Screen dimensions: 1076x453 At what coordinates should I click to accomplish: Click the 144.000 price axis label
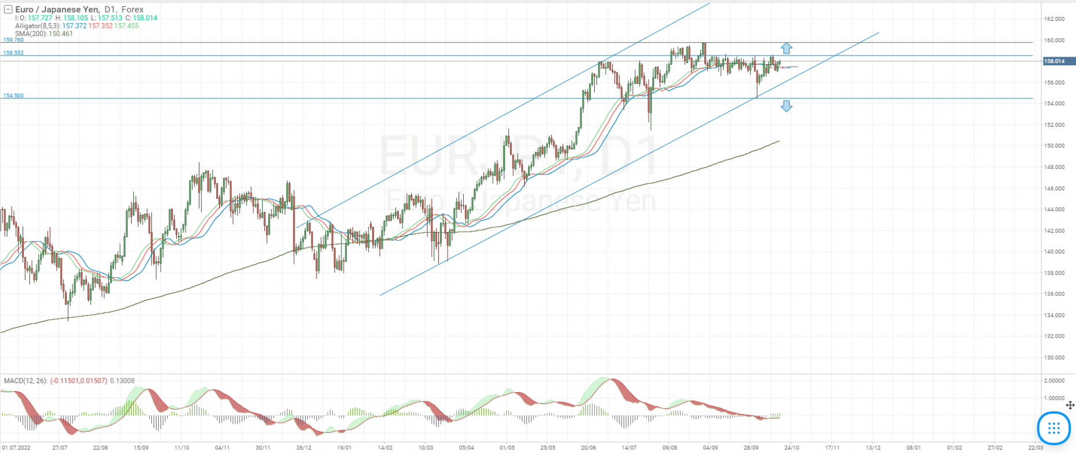point(1055,209)
